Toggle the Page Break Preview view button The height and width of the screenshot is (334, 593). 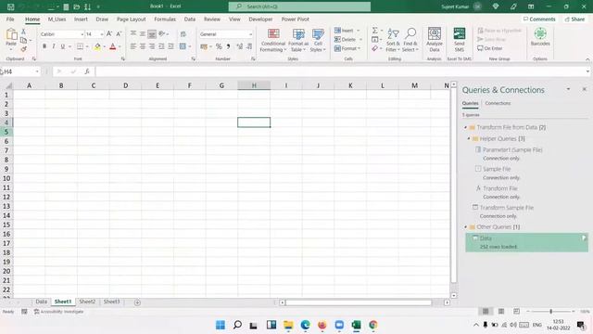(x=516, y=312)
